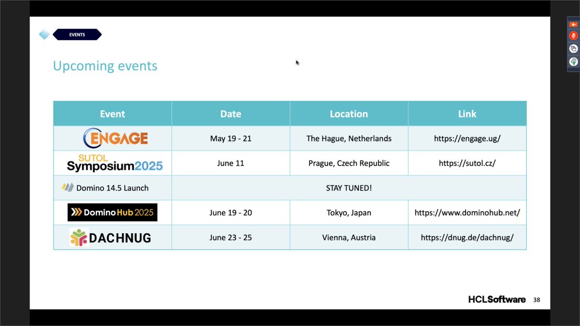Unmute the red microphone icon
The image size is (580, 326).
click(x=573, y=36)
